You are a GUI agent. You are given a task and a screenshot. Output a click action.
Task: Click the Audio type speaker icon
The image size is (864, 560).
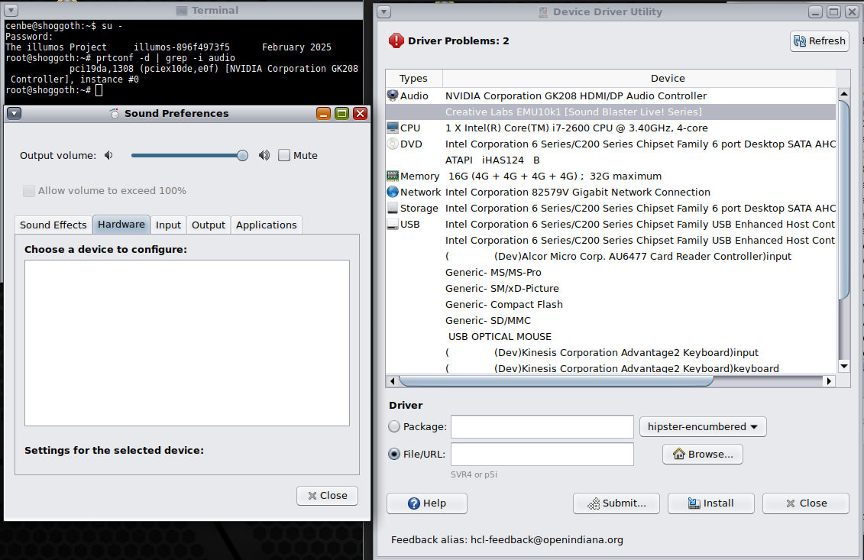click(x=393, y=96)
